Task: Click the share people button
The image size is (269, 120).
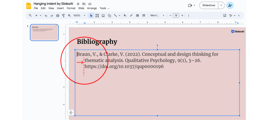Action: point(230,5)
